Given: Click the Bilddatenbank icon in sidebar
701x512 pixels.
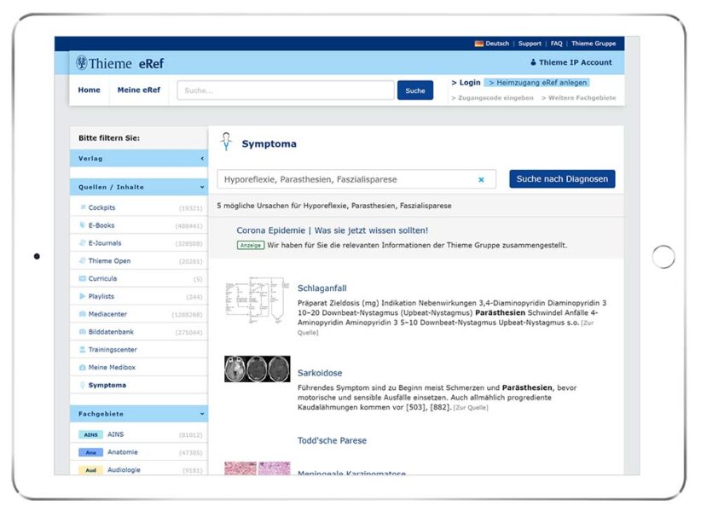Looking at the screenshot, I should 82,332.
